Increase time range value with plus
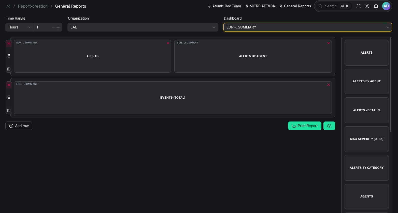This screenshot has width=398, height=213. [x=58, y=27]
